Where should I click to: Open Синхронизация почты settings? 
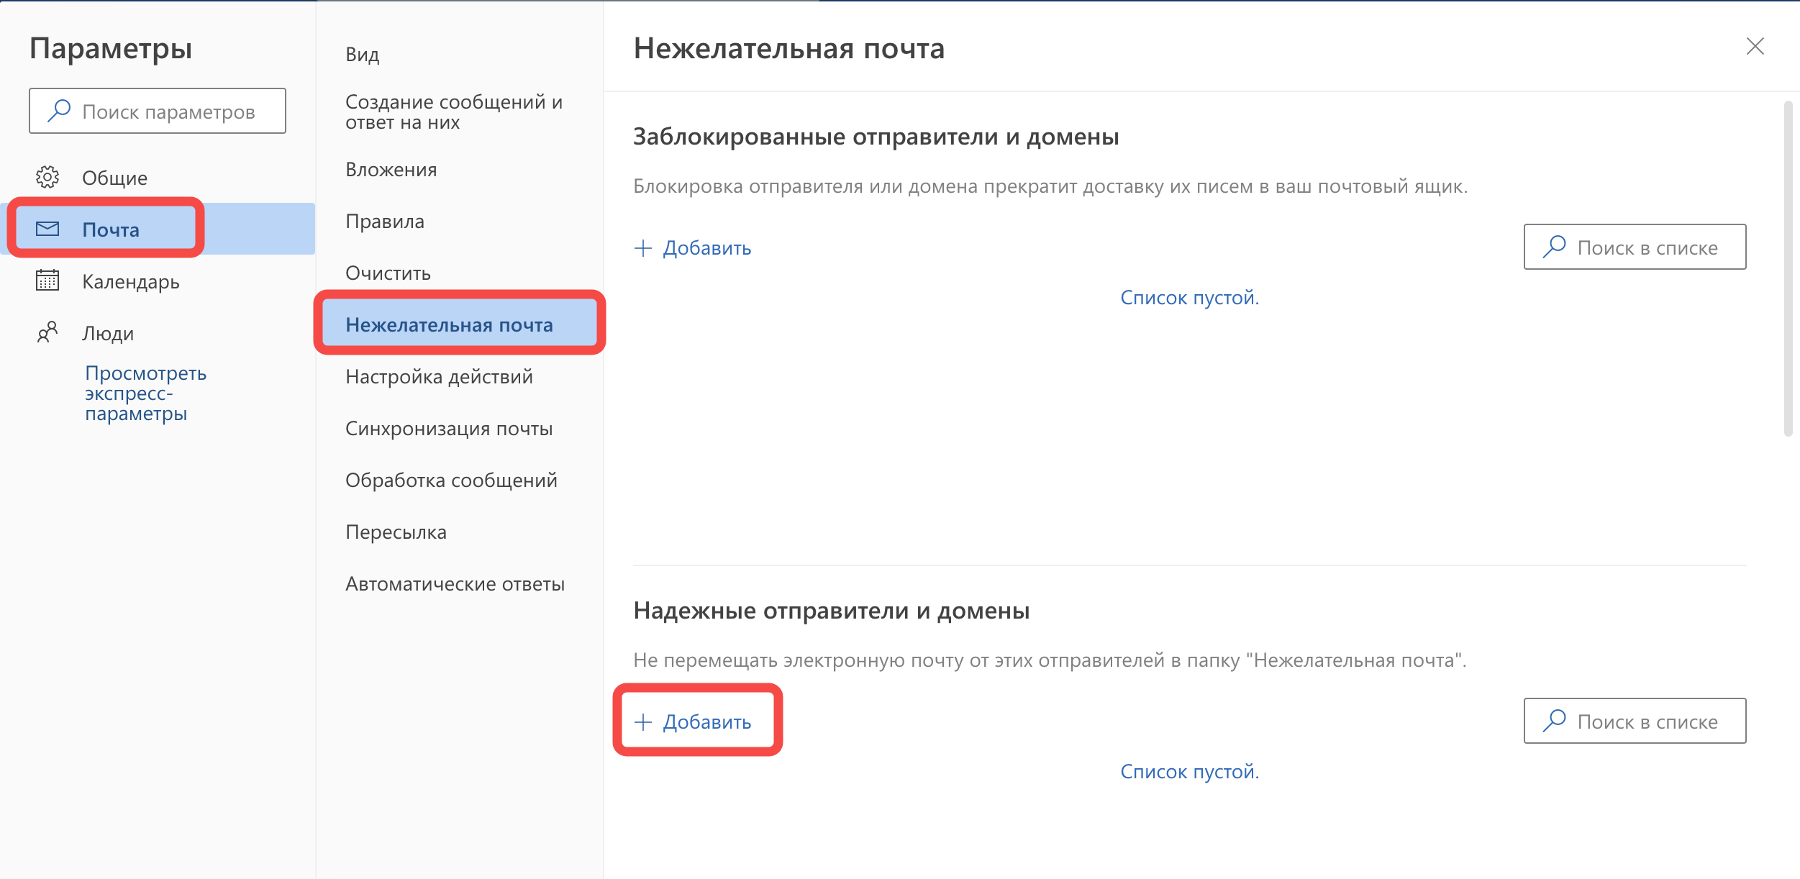coord(449,429)
